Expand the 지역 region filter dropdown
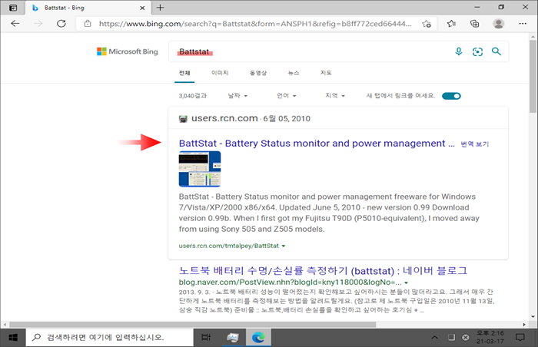The height and width of the screenshot is (347, 538). [336, 96]
